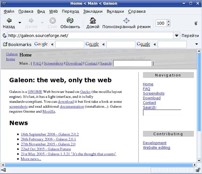
Task: Click the Galeon spinner icon in the toolbar
Action: click(196, 23)
